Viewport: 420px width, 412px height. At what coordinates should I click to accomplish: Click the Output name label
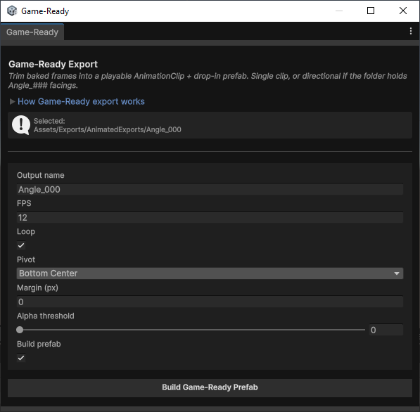(40, 175)
